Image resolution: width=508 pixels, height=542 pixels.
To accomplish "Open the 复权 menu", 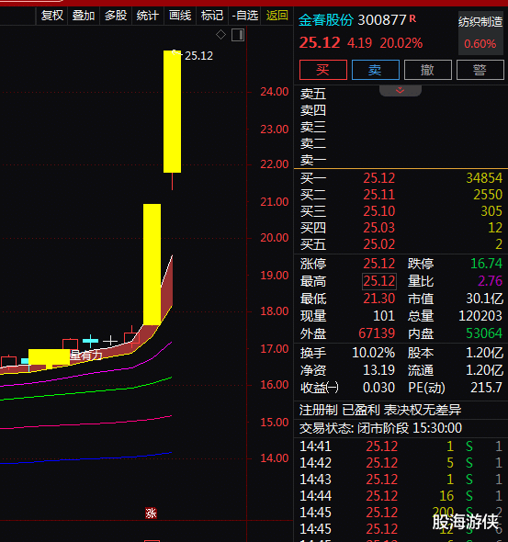I will (x=51, y=16).
